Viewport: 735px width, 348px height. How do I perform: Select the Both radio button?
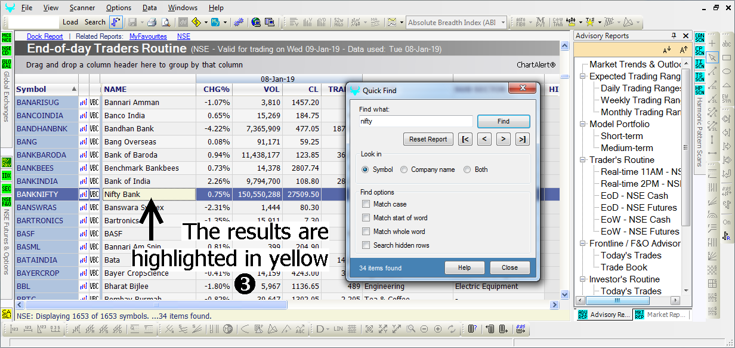(x=467, y=170)
